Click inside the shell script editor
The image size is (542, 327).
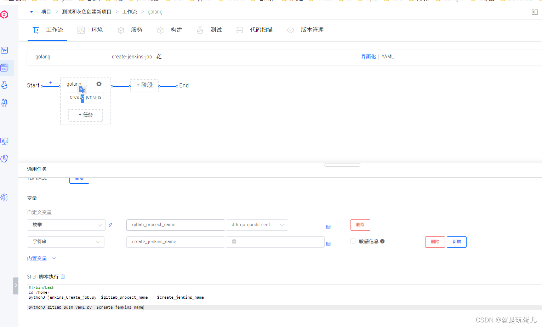point(284,306)
